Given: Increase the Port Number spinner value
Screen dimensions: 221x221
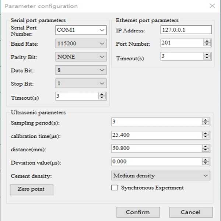Looking at the screenshot, I should 207,41.
